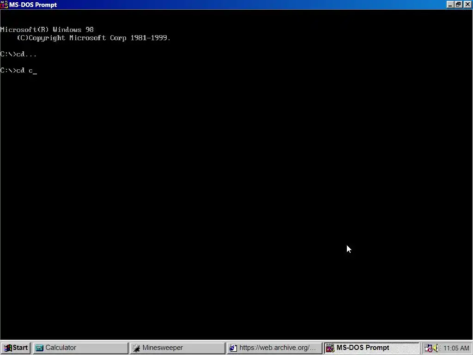Switch to Minesweeper from the taskbar
Viewport: 473px width, 355px height.
(x=178, y=348)
